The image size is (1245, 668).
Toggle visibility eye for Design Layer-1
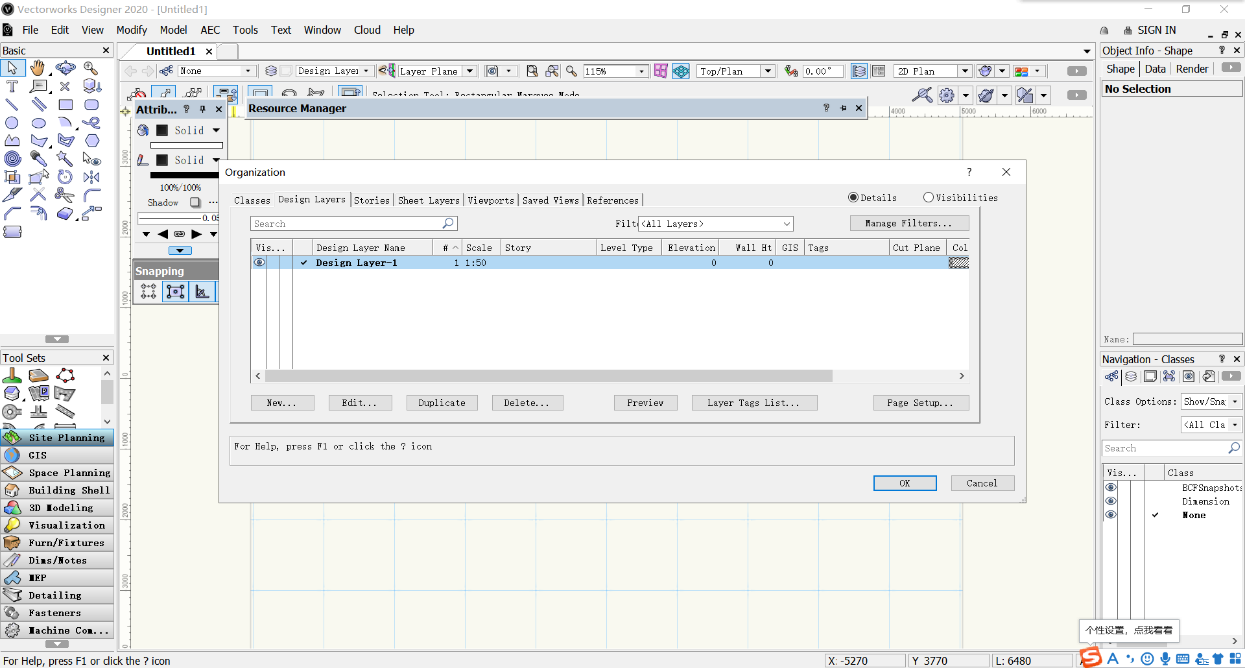(x=259, y=263)
